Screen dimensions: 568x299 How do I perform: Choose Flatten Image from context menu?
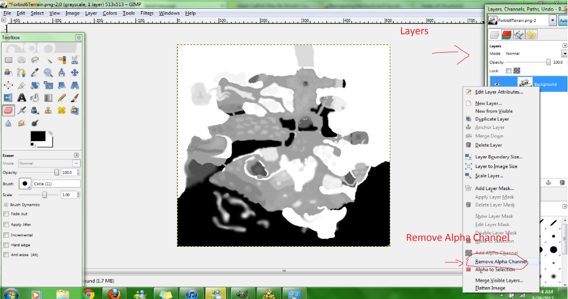point(490,288)
